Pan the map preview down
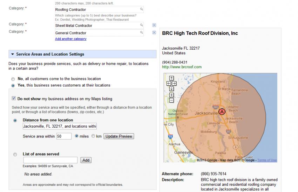The image size is (298, 192). point(171,89)
